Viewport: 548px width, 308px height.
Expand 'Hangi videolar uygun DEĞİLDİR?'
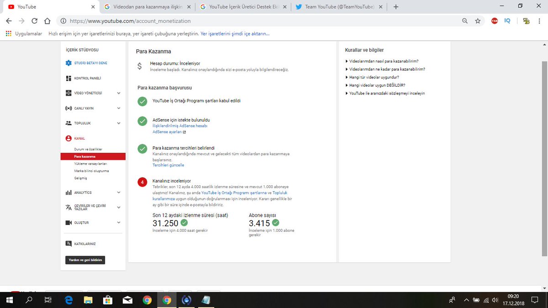click(375, 85)
